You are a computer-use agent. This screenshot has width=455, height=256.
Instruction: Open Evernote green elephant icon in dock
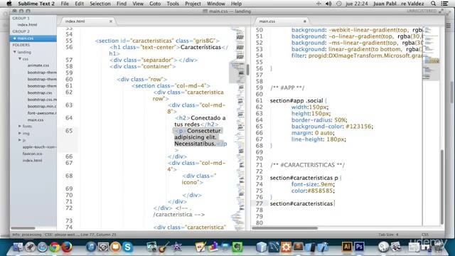(237, 247)
